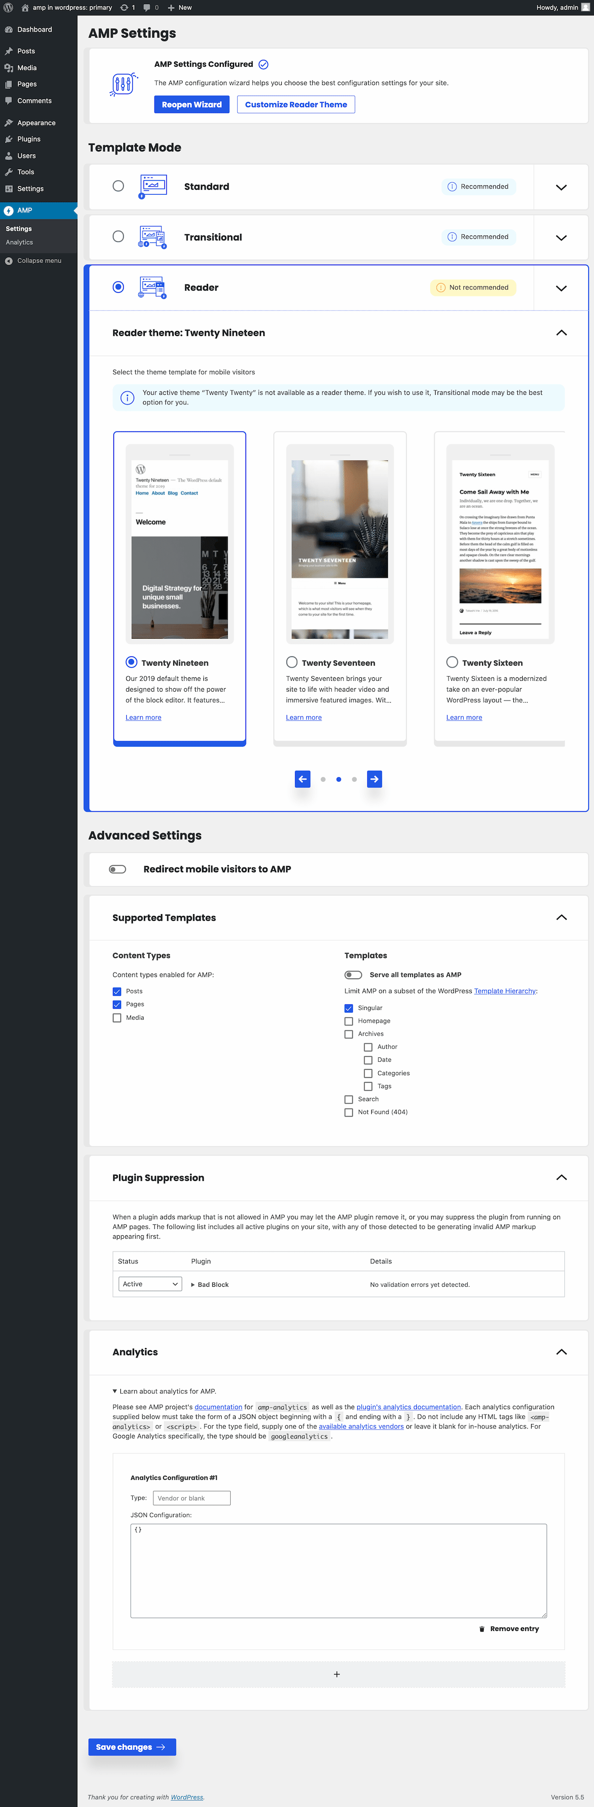This screenshot has width=594, height=1807.
Task: Click the Users sidebar icon
Action: (x=8, y=156)
